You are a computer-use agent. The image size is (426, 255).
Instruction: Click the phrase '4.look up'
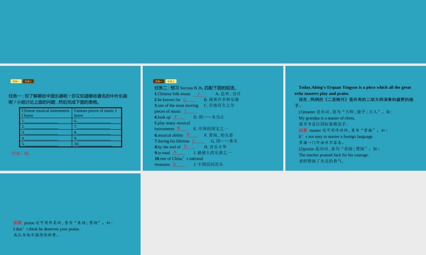tap(162, 117)
